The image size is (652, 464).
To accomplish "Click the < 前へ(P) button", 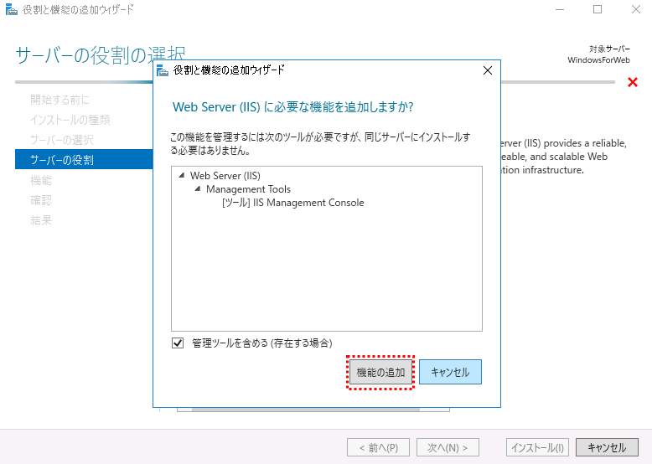I will coord(379,447).
